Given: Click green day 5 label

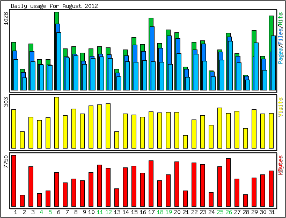Looking at the screenshot, I should click(50, 212).
